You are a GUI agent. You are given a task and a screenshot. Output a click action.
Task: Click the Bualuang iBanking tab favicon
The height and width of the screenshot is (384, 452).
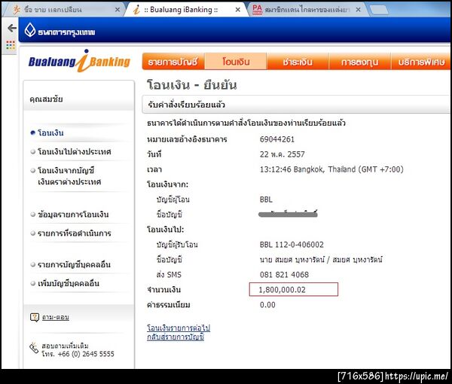[136, 10]
